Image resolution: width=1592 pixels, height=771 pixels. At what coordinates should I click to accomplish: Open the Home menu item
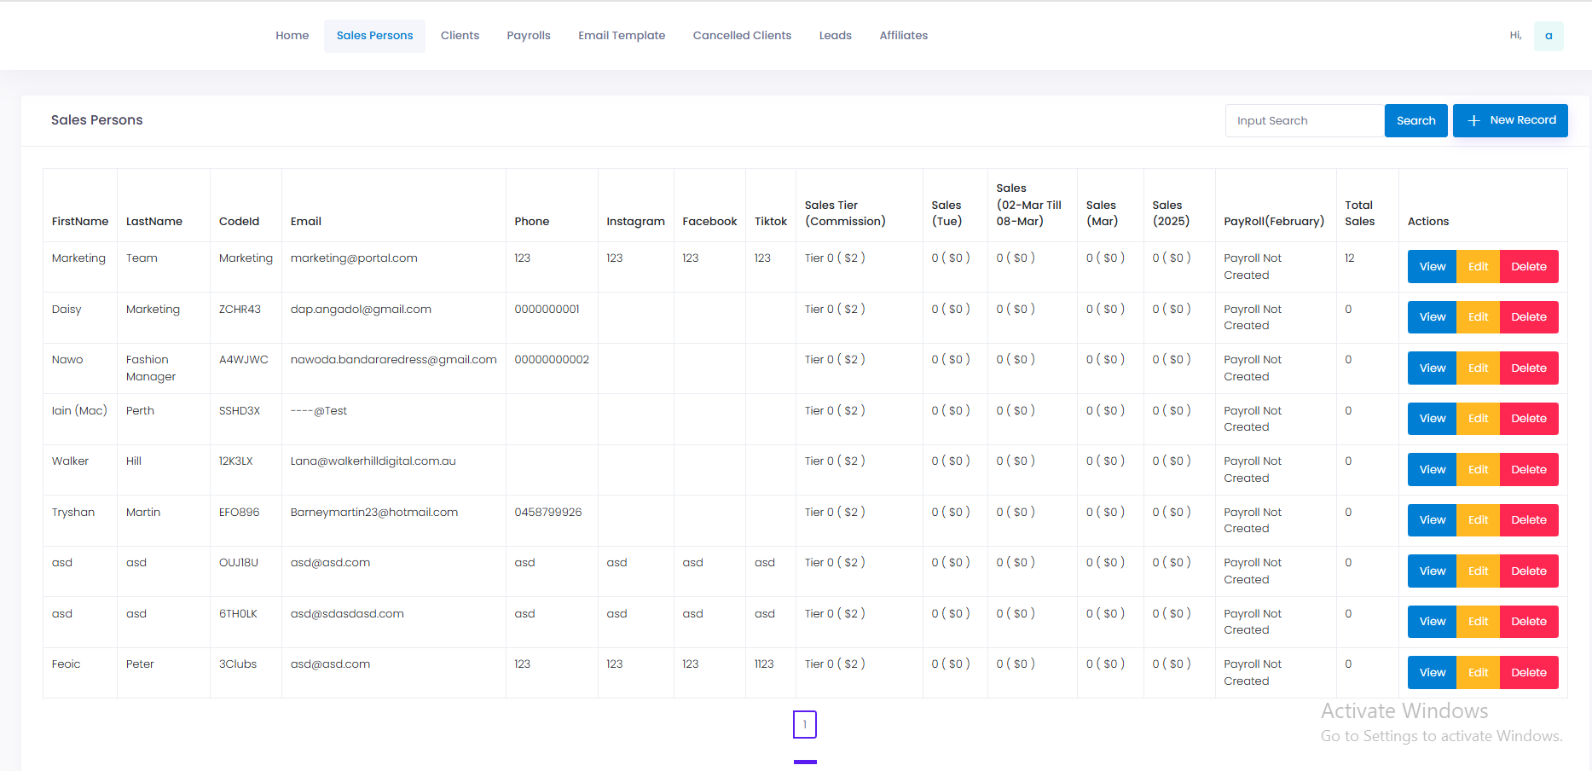pyautogui.click(x=292, y=36)
